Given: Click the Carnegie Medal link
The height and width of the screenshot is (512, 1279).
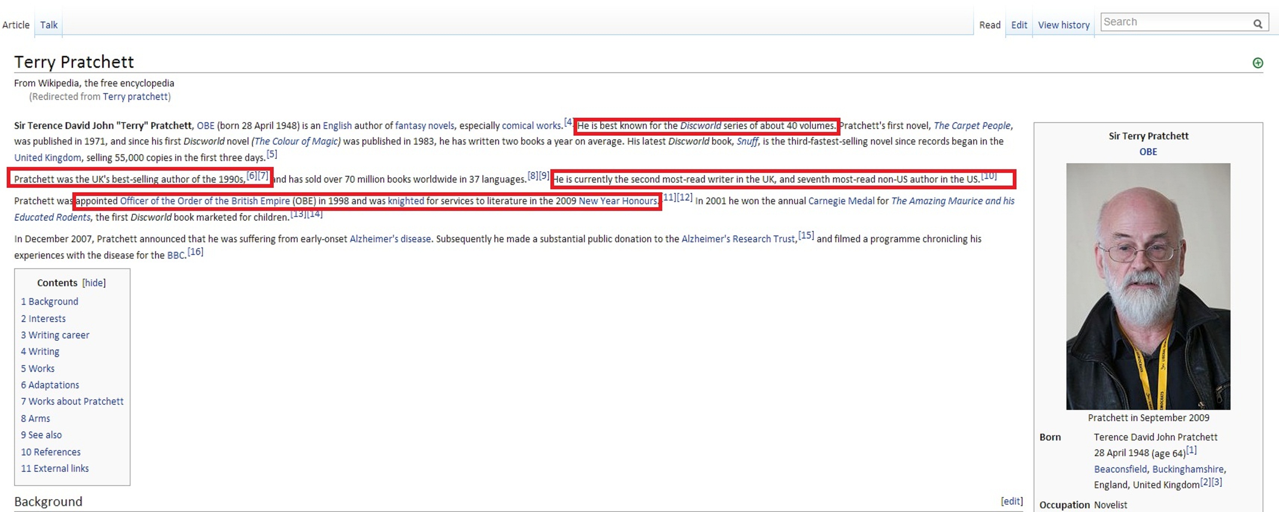Looking at the screenshot, I should coord(841,201).
